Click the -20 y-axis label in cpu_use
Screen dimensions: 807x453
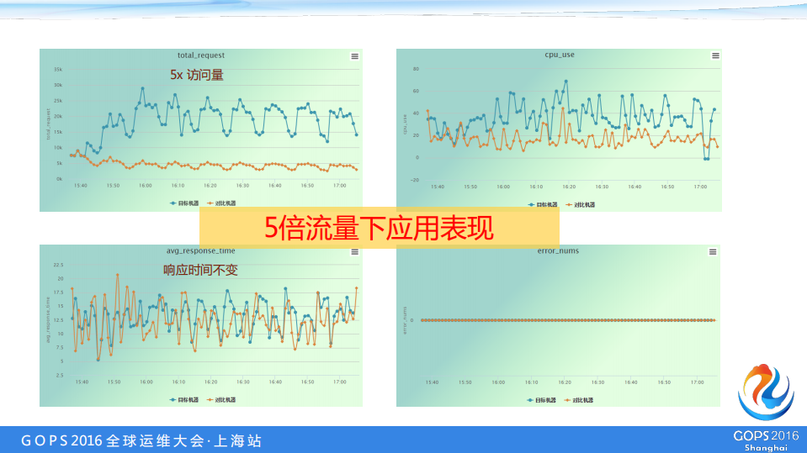415,180
